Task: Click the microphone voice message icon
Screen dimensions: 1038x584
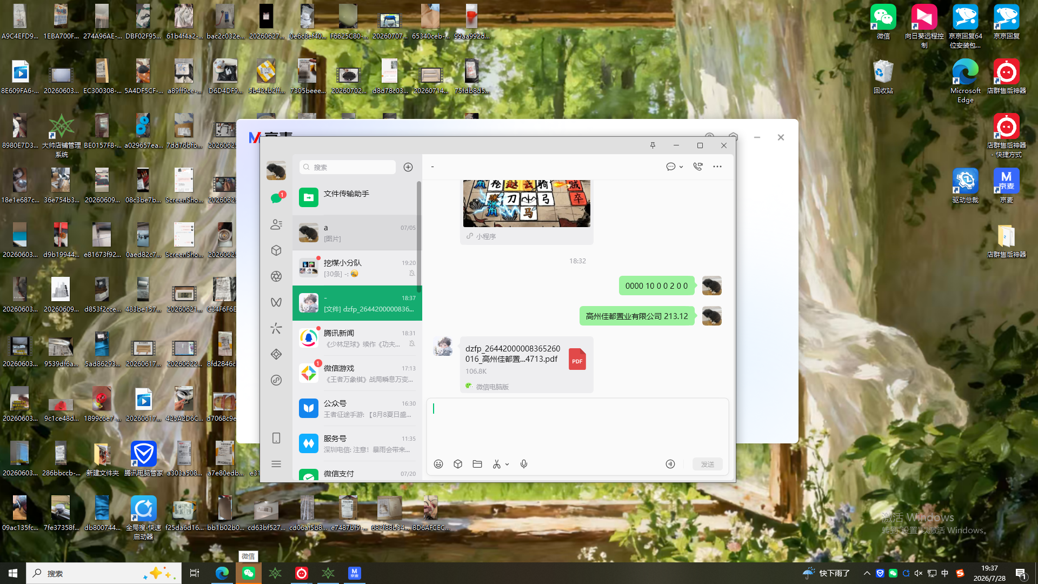Action: tap(524, 464)
